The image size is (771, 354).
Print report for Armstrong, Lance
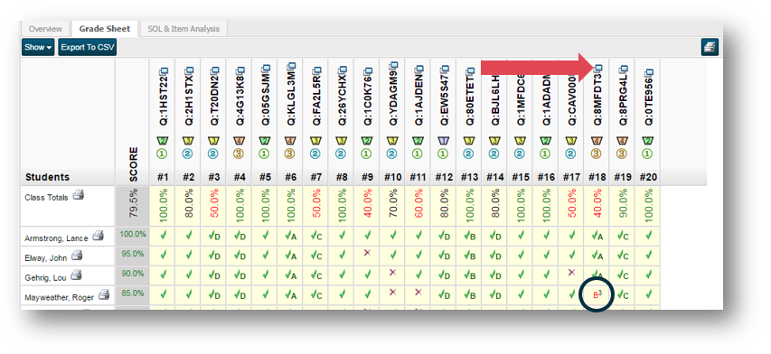point(98,237)
